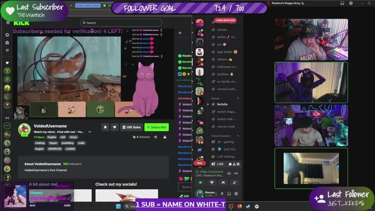Image resolution: width=375 pixels, height=211 pixels.
Task: Open more options on third video tile
Action: point(343,142)
